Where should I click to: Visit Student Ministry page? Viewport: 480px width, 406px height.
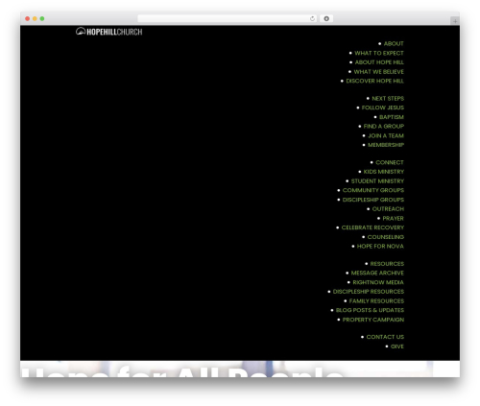[x=377, y=180]
